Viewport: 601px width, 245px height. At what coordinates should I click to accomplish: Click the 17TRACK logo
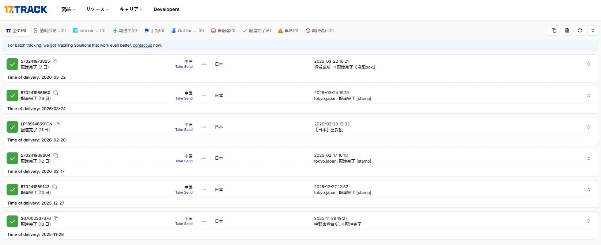pyautogui.click(x=26, y=9)
